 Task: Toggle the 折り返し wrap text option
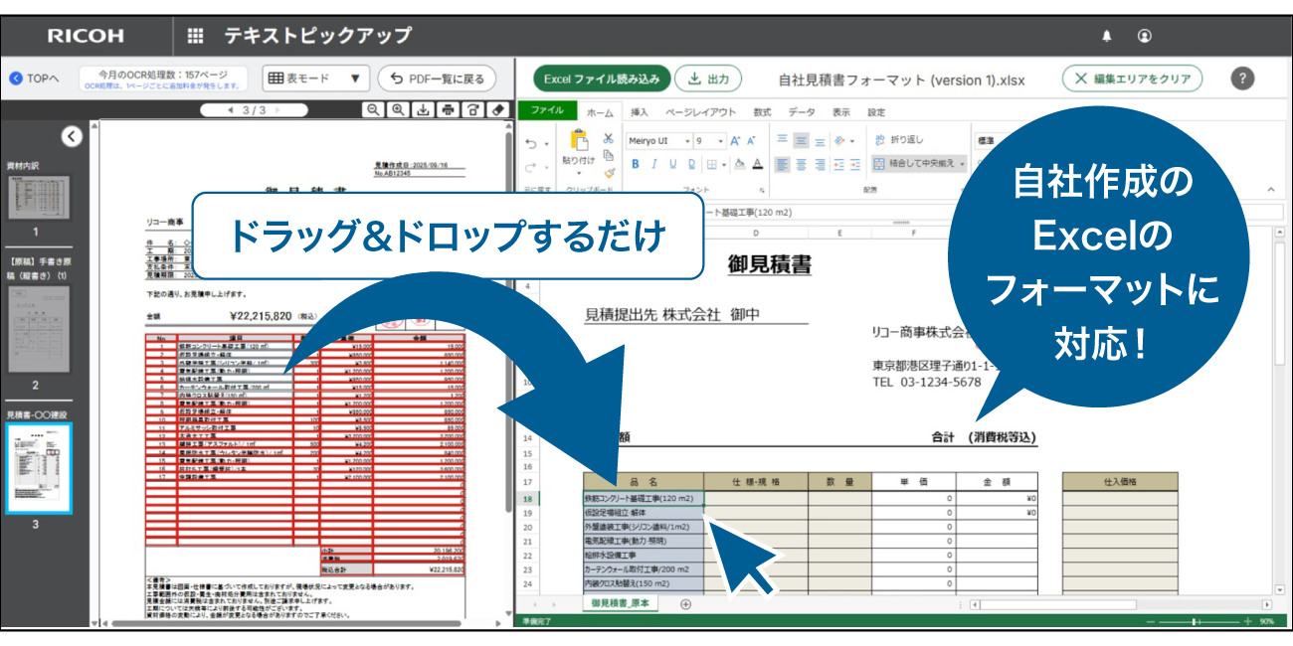click(898, 140)
